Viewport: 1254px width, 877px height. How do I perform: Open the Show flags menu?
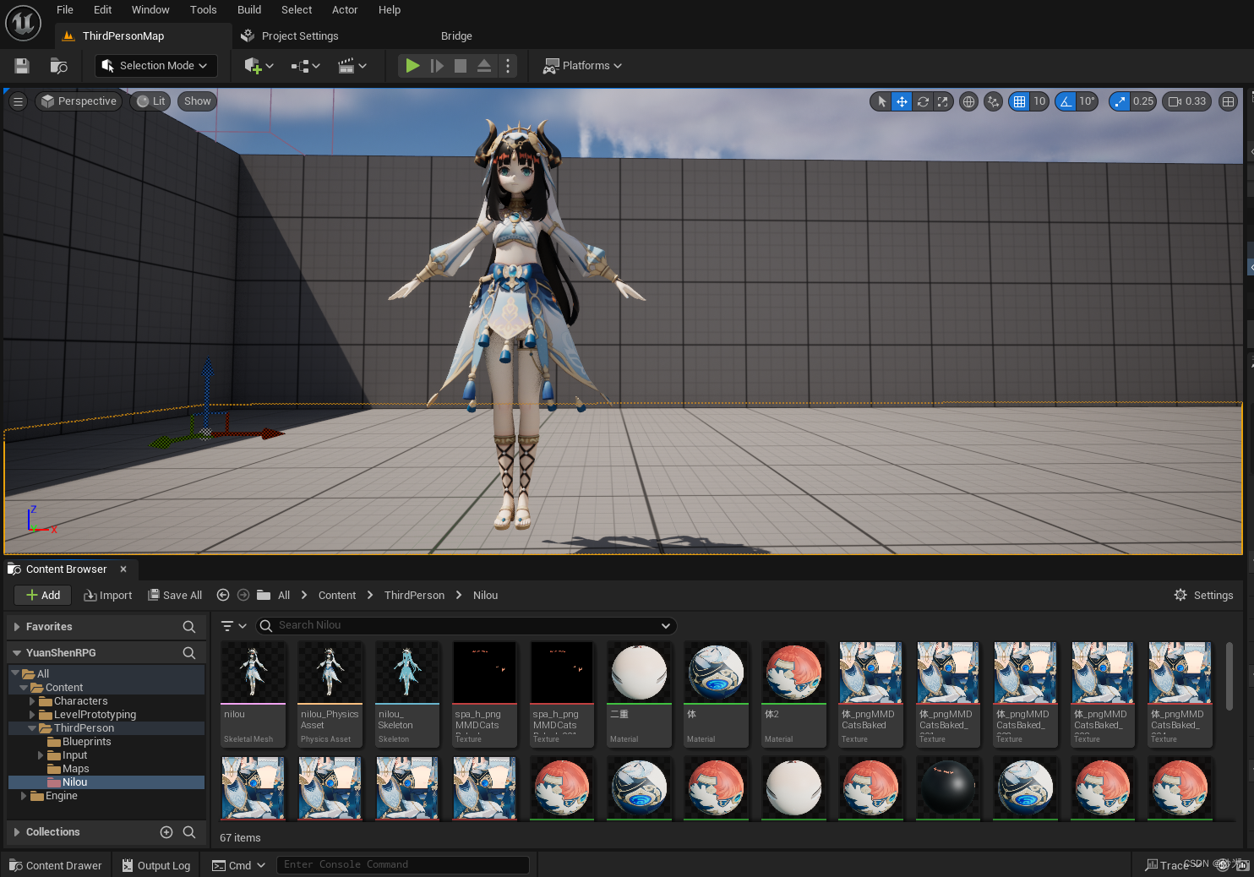(197, 101)
